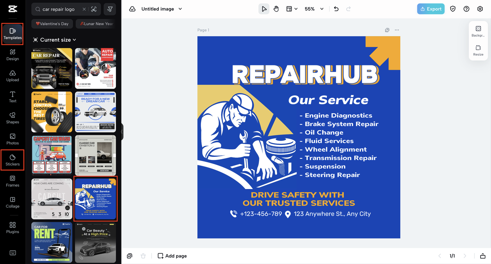Viewport: 491px width, 264px height.
Task: Select the +123-456-789 phone text
Action: click(x=261, y=214)
